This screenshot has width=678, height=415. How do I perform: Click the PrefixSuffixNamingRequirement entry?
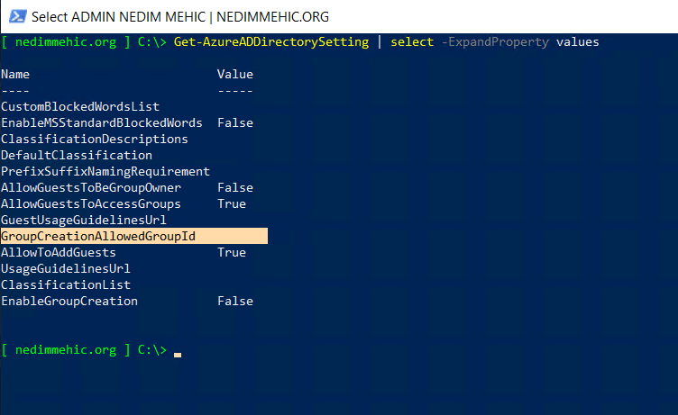(105, 171)
